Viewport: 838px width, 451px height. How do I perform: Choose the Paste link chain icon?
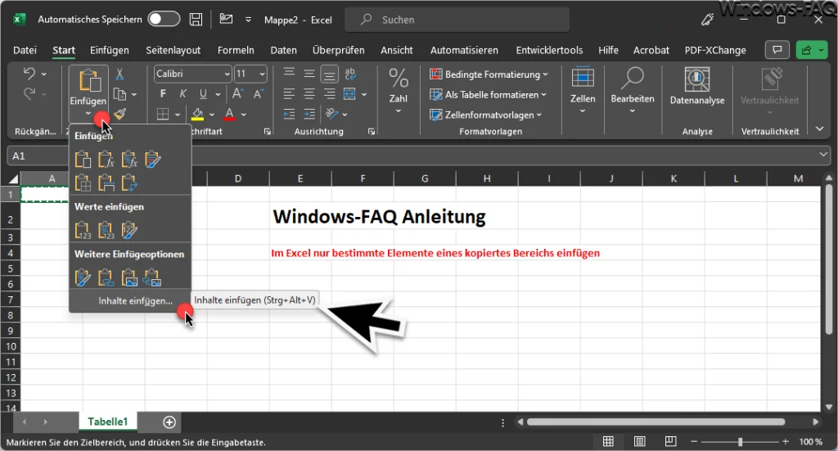tap(106, 277)
